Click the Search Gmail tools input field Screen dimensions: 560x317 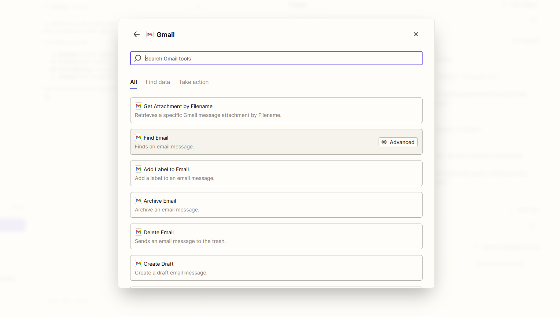point(276,58)
